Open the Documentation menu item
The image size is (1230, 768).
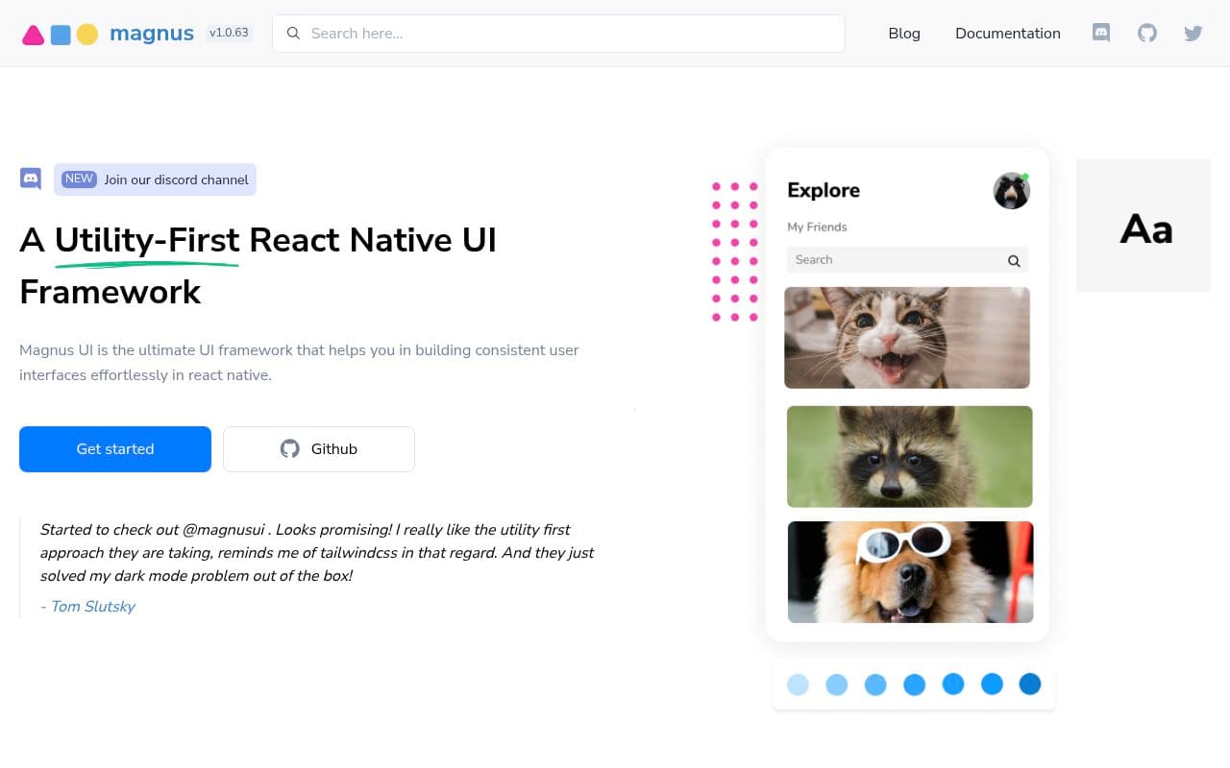tap(1007, 34)
